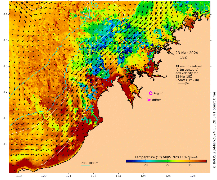The image size is (217, 180).
Task: Click the 0.5m/s velocity scale arrow
Action: [183, 83]
